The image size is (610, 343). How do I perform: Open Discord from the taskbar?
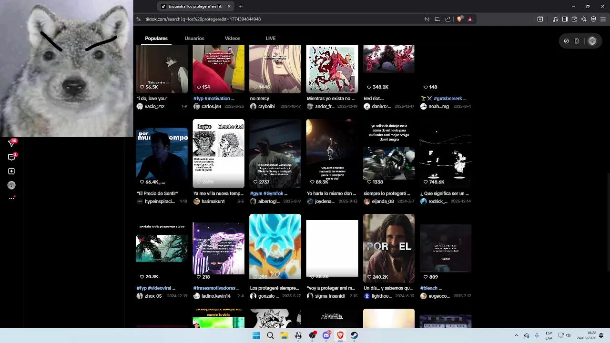pyautogui.click(x=326, y=335)
